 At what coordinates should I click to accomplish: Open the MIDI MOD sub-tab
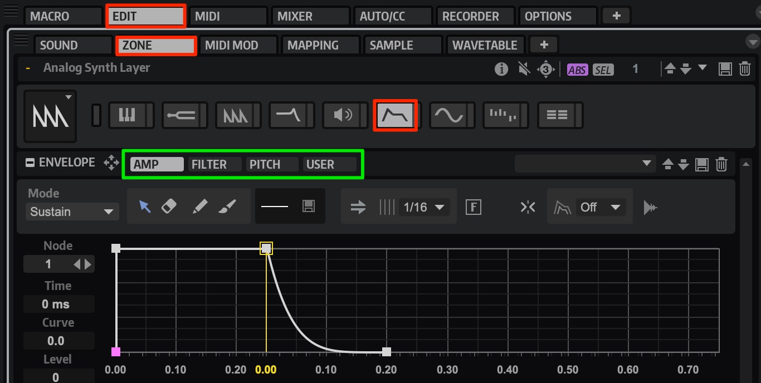tap(238, 45)
